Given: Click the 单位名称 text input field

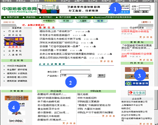Looking at the screenshot, I should (x=75, y=72).
